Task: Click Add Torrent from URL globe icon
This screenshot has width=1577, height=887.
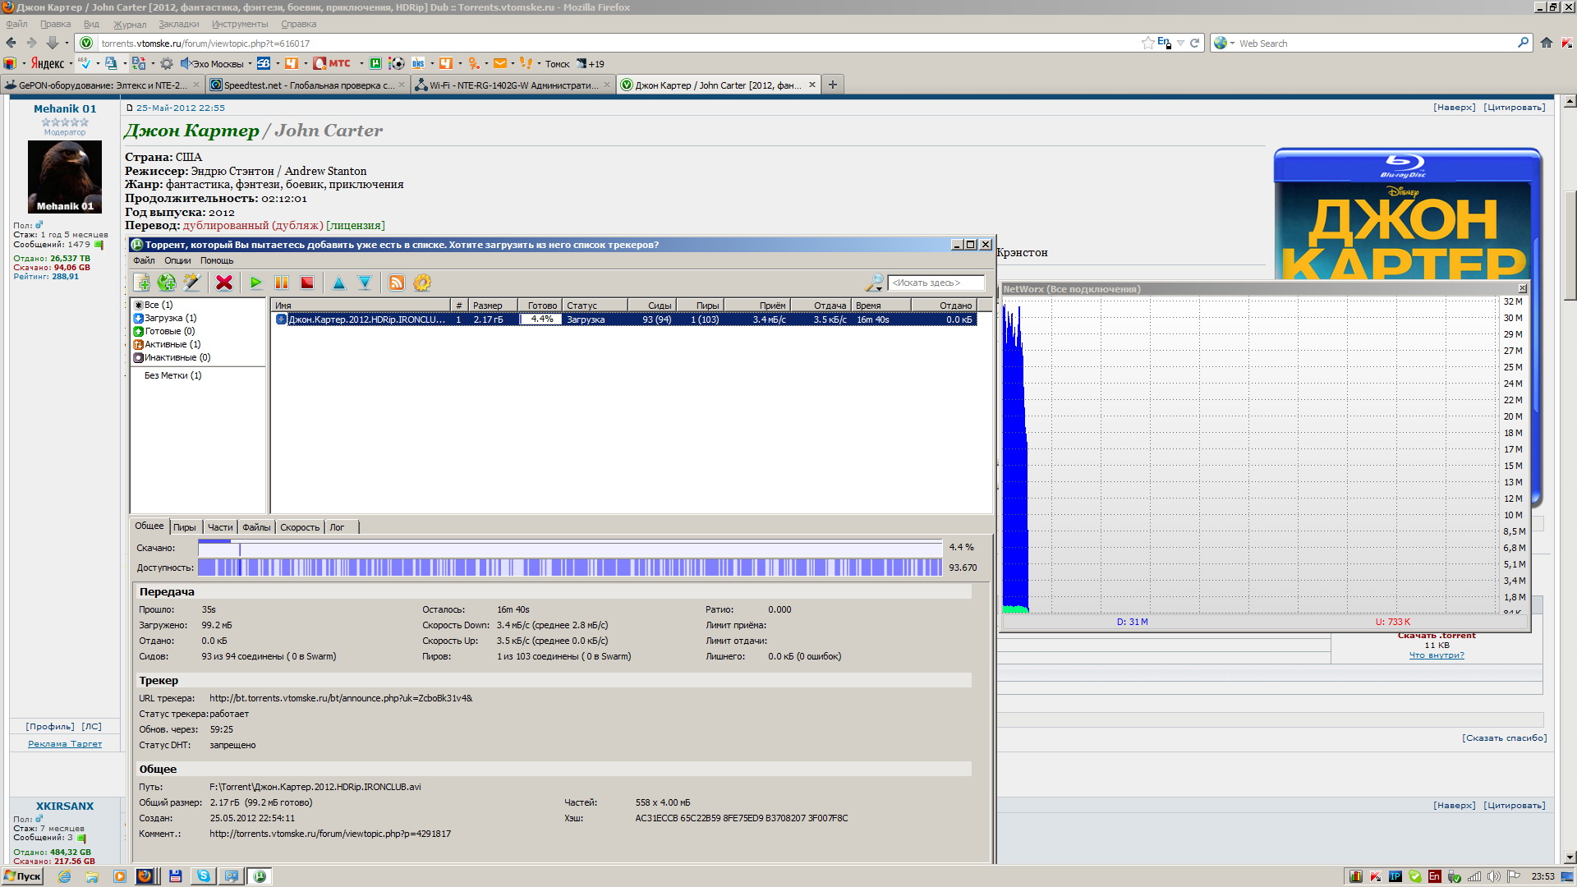Action: (x=167, y=283)
